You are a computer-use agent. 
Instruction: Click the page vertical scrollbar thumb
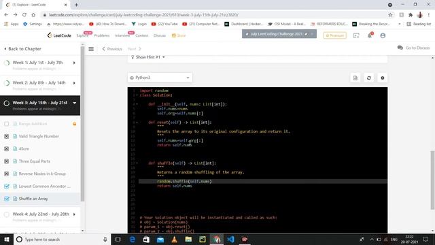click(432, 180)
